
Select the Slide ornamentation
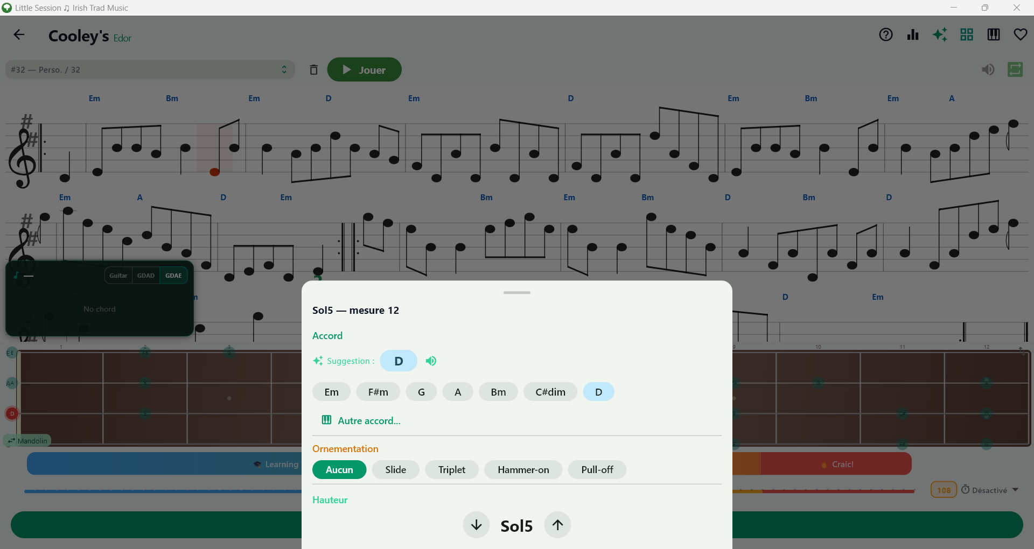(395, 470)
